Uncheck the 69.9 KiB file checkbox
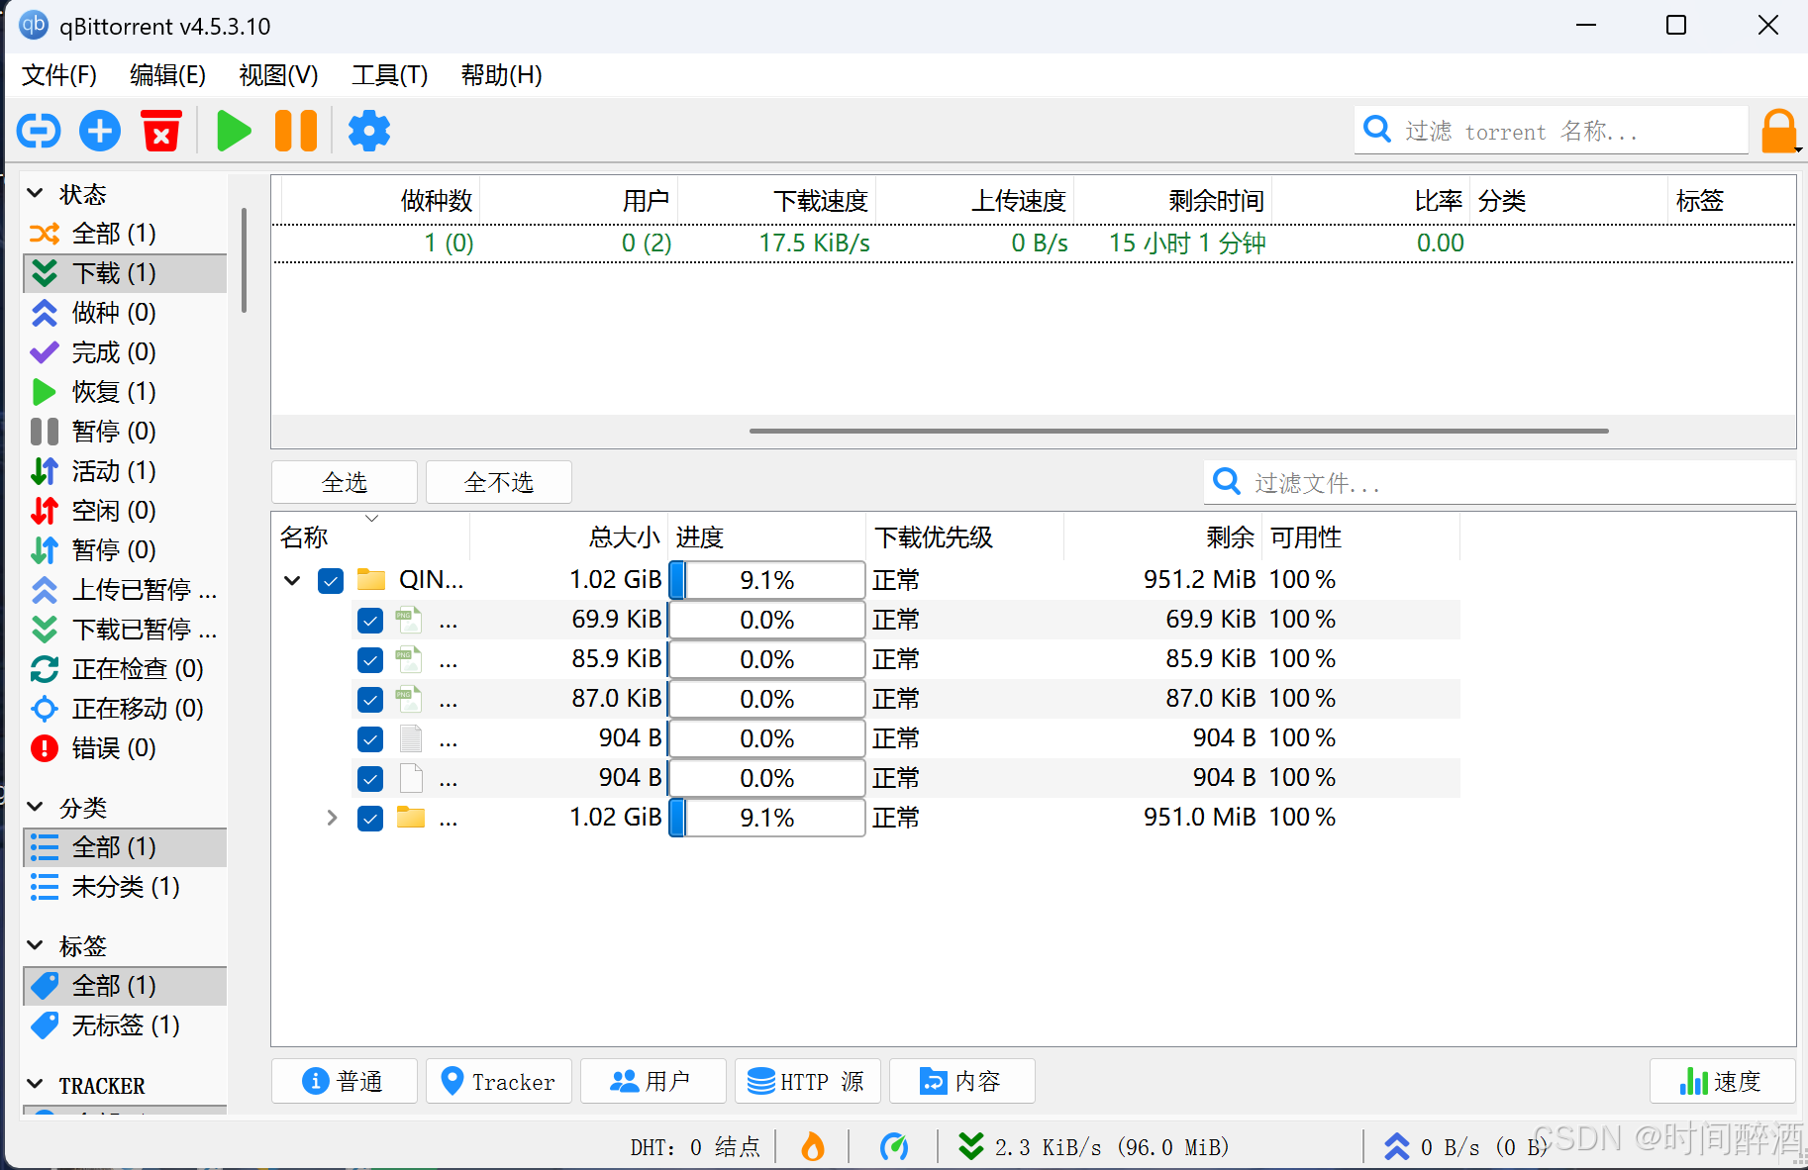The image size is (1808, 1170). click(370, 621)
